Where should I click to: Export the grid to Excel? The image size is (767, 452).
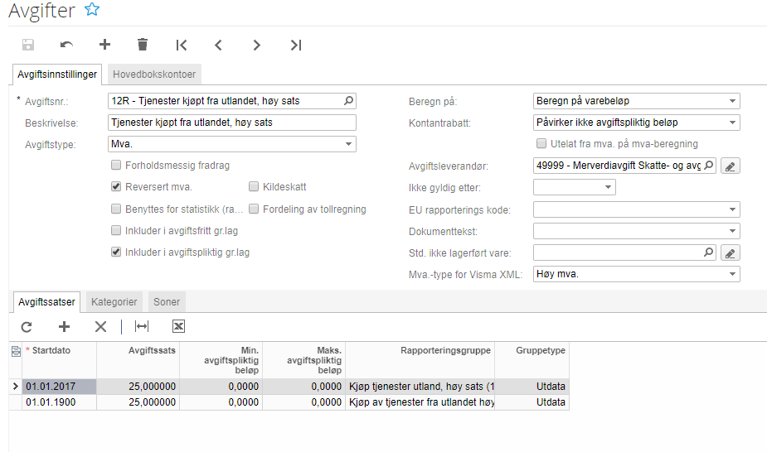(x=178, y=326)
